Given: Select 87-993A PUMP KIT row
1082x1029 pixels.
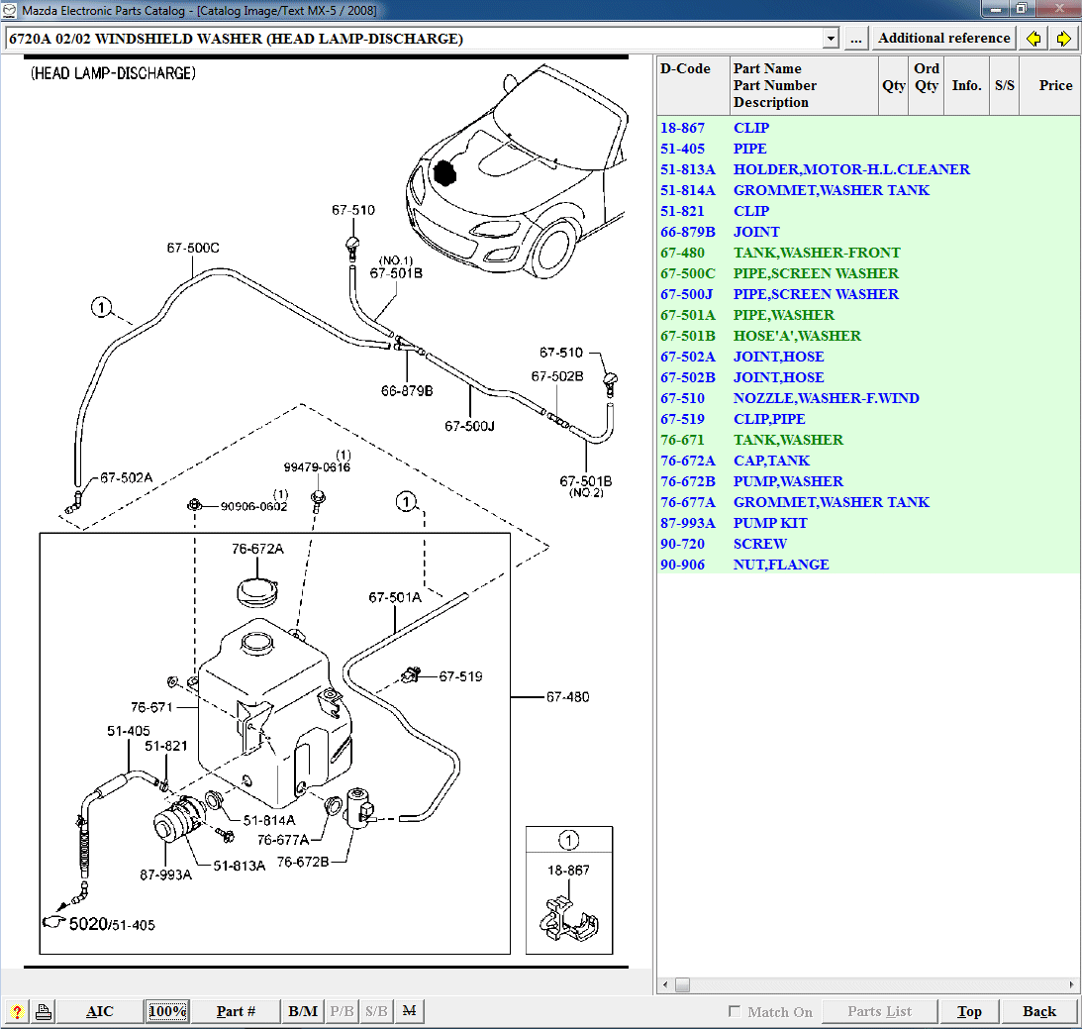Looking at the screenshot, I should coord(868,523).
